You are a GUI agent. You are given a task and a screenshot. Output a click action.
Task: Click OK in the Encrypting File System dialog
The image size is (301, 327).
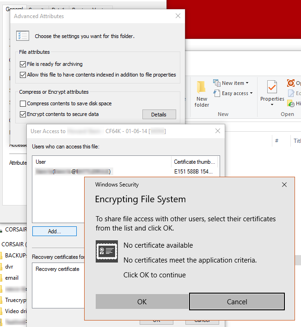coord(142,301)
